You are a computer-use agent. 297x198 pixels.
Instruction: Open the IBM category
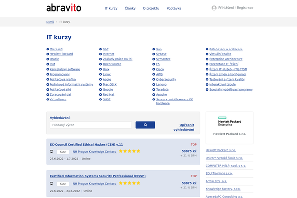pos(52,64)
